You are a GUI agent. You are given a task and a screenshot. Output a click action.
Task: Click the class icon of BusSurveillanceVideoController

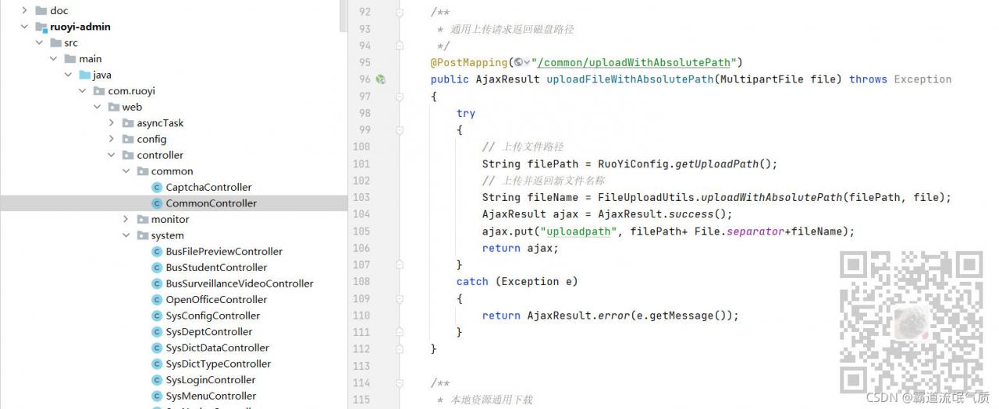157,284
